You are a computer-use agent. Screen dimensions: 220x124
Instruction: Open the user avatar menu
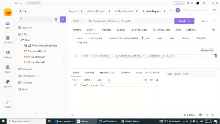(x=197, y=3)
